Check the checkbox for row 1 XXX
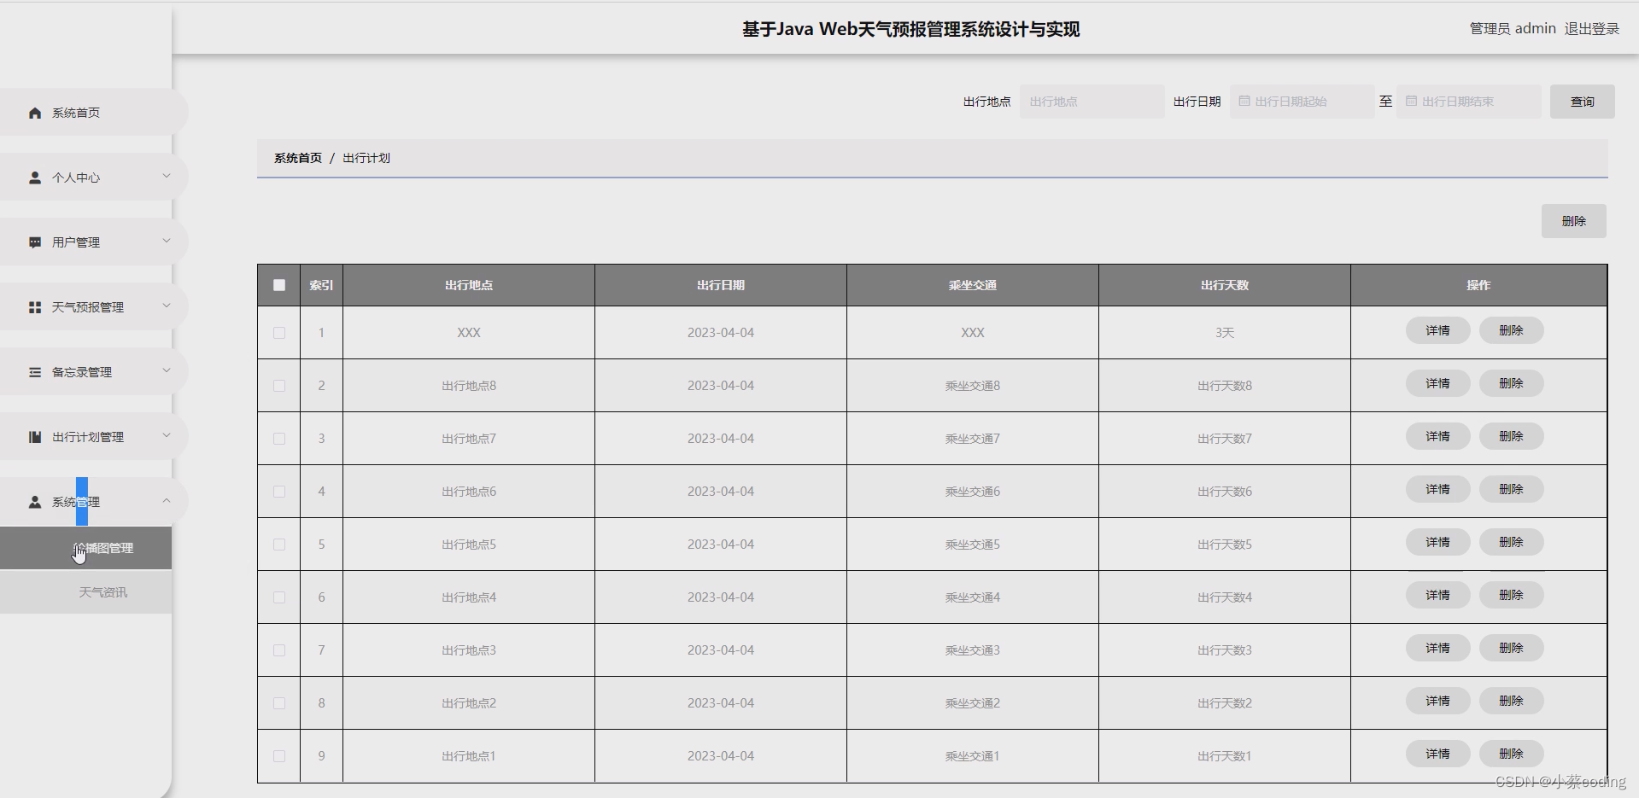The height and width of the screenshot is (798, 1639). point(279,333)
